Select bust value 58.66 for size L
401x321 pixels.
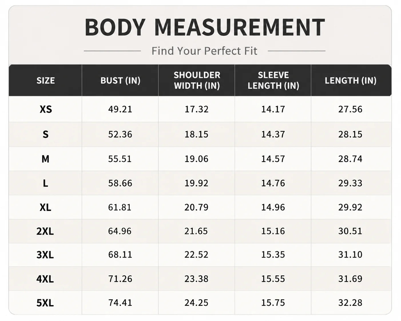pos(120,183)
